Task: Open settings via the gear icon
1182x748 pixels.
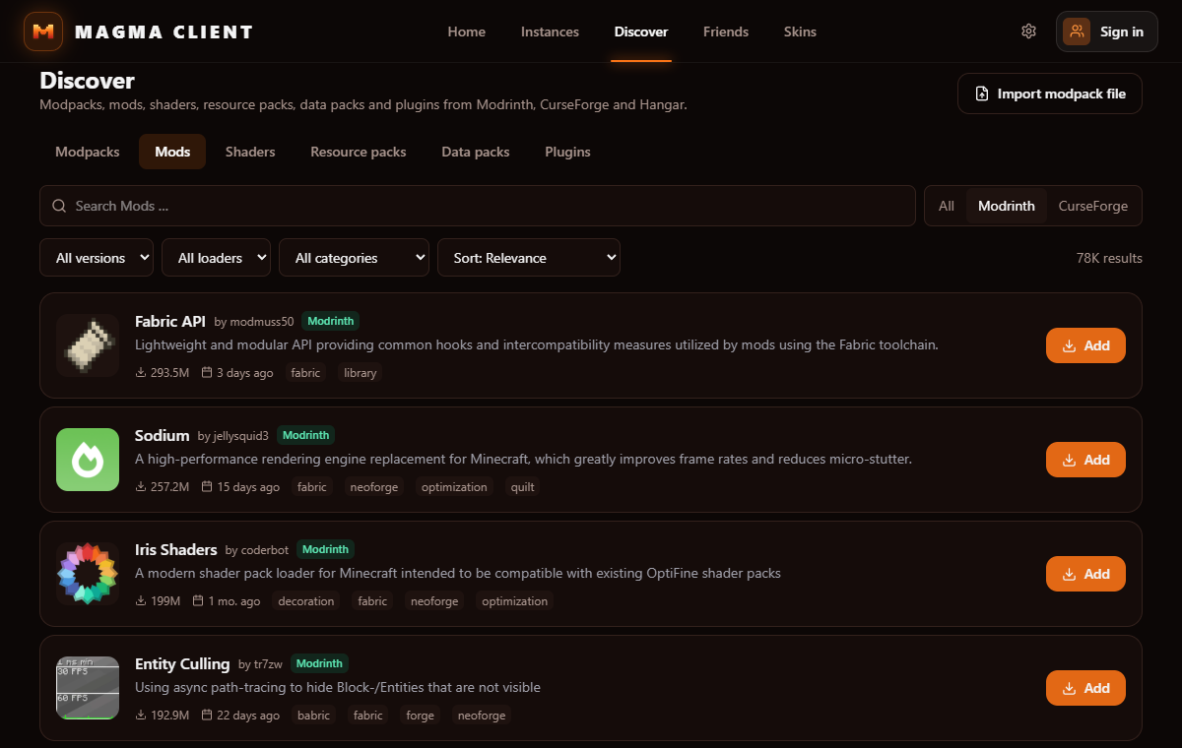Action: [1028, 31]
